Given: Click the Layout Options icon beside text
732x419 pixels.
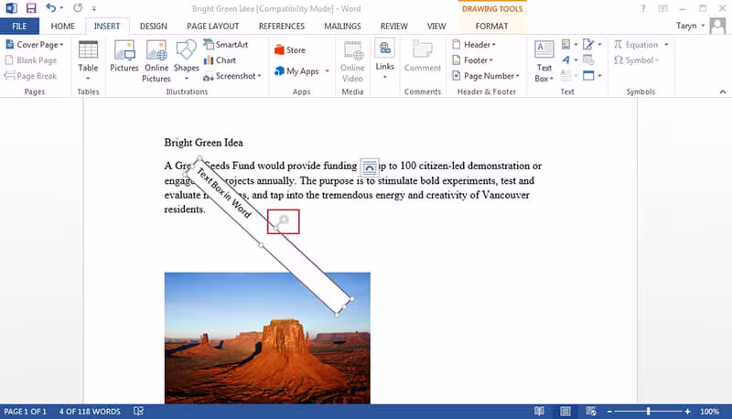Looking at the screenshot, I should point(370,167).
